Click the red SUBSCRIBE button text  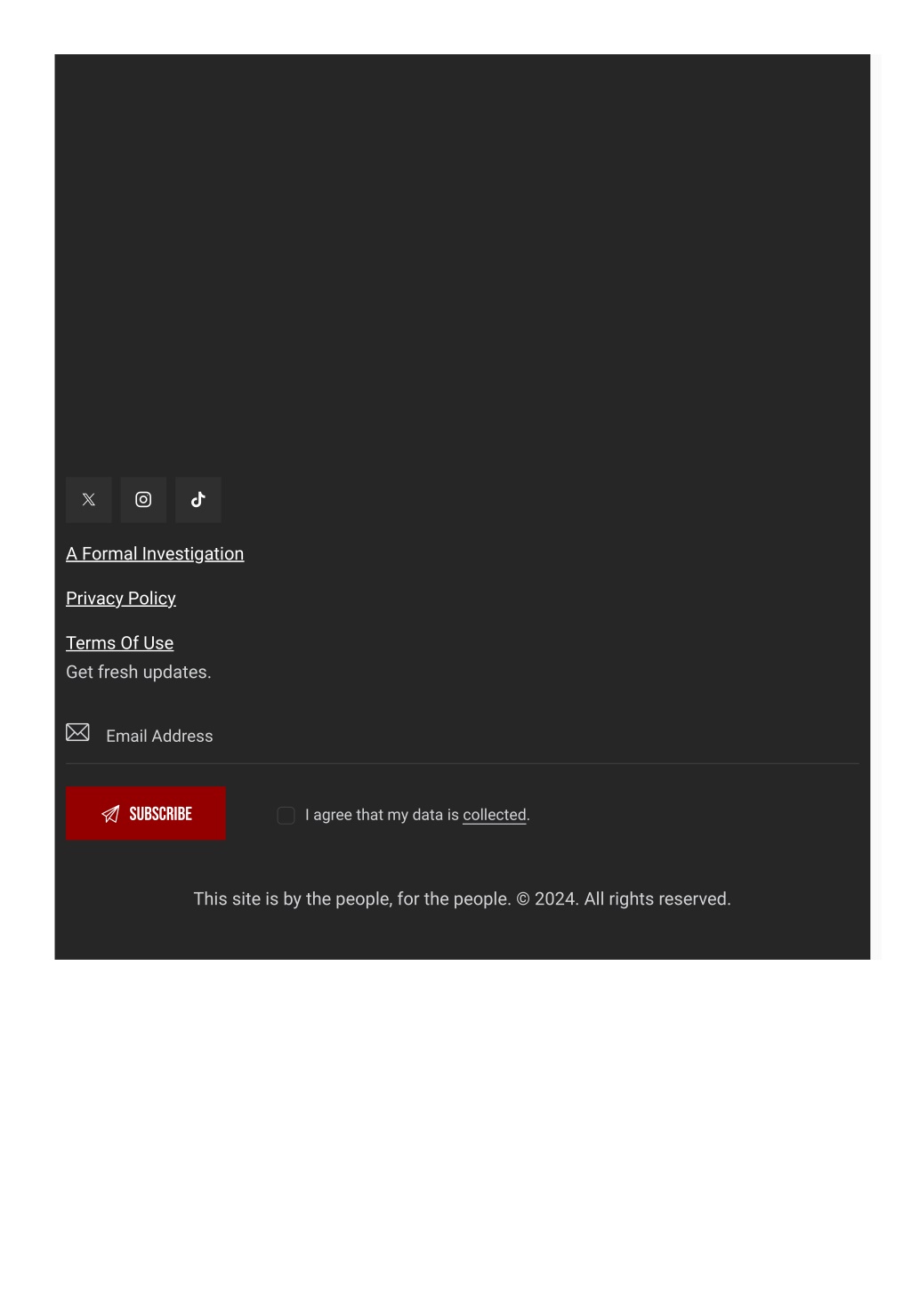(x=160, y=814)
